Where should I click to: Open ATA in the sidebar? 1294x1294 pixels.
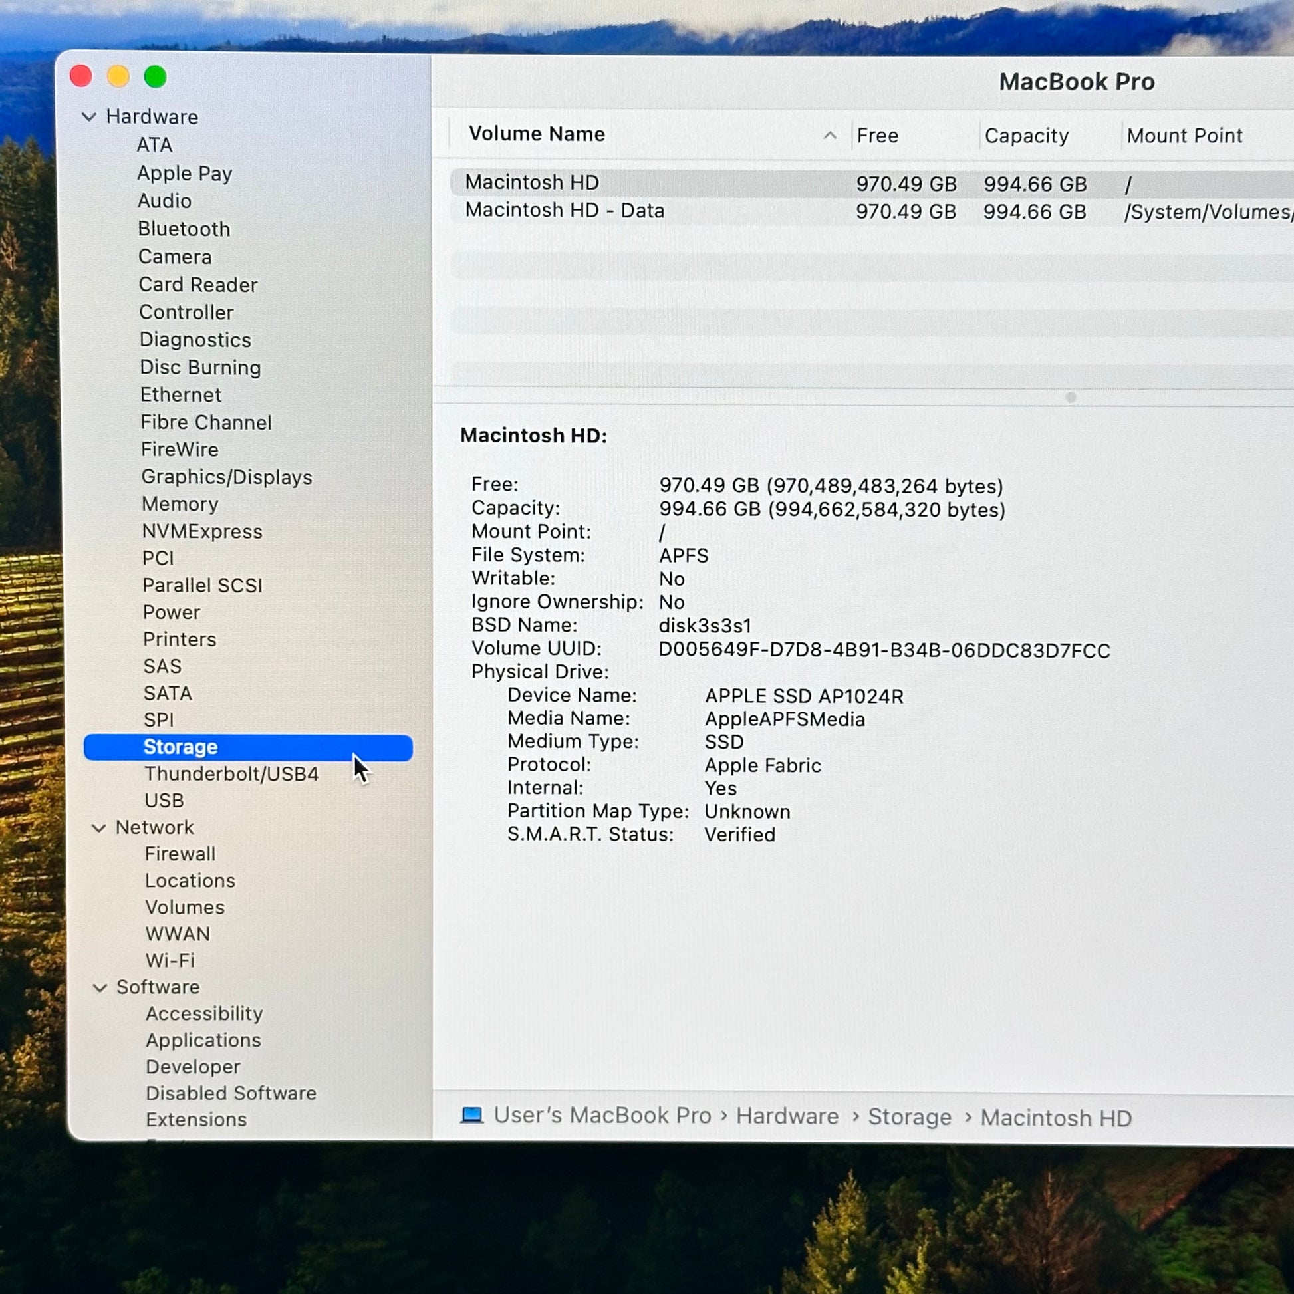point(155,145)
